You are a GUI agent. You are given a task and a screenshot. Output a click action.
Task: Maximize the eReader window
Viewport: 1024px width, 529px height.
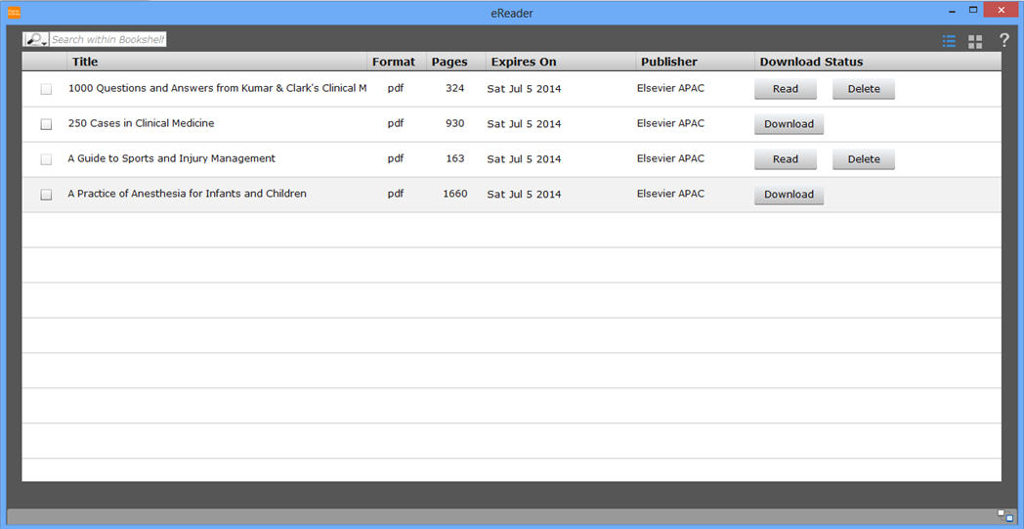[x=973, y=10]
